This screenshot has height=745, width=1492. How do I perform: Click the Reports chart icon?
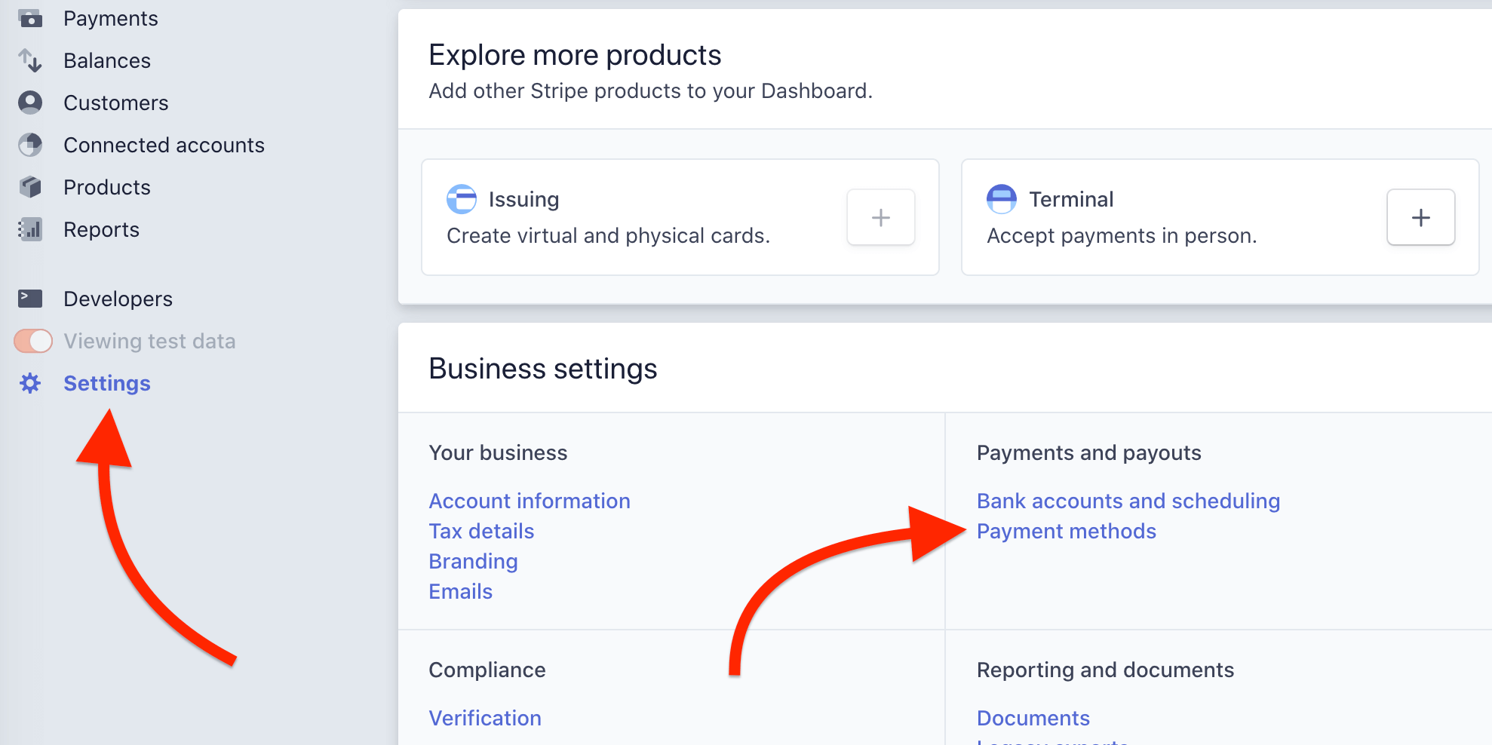[x=30, y=229]
